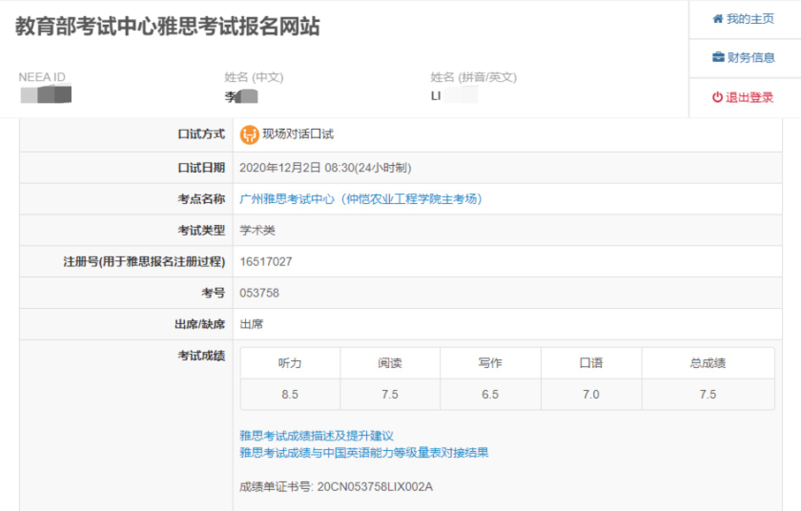Click the 考号 row label
This screenshot has width=801, height=511.
click(213, 293)
